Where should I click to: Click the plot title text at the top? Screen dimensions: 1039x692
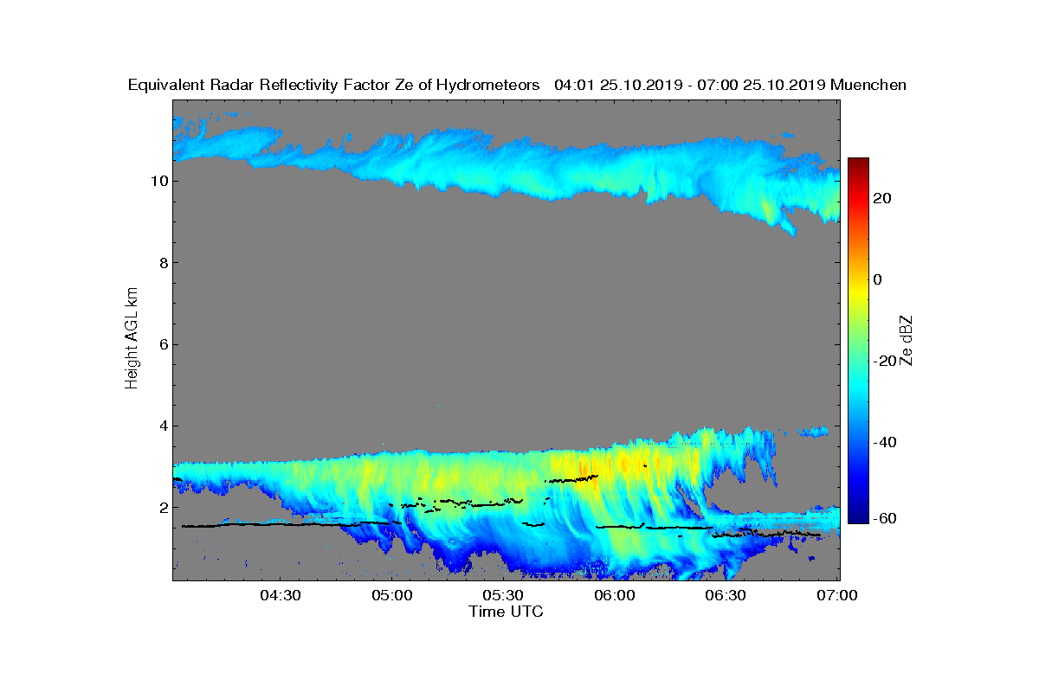[517, 85]
